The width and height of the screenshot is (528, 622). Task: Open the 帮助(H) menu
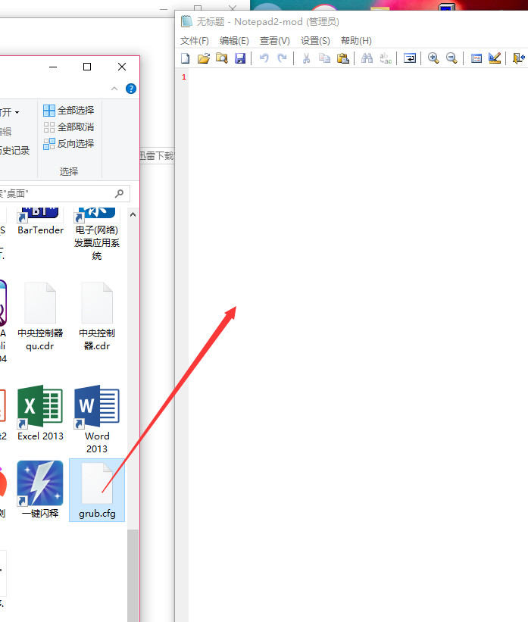[356, 41]
